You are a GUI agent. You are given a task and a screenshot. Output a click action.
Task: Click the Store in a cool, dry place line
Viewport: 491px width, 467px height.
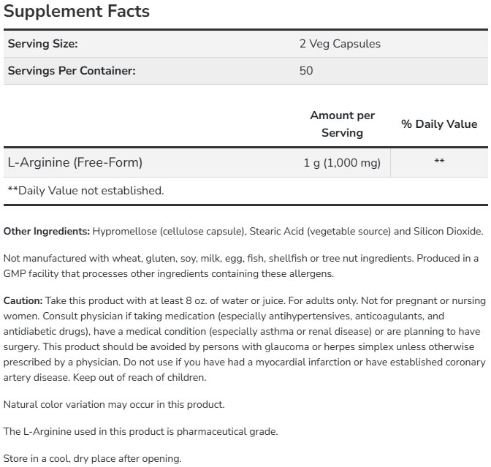click(x=93, y=458)
